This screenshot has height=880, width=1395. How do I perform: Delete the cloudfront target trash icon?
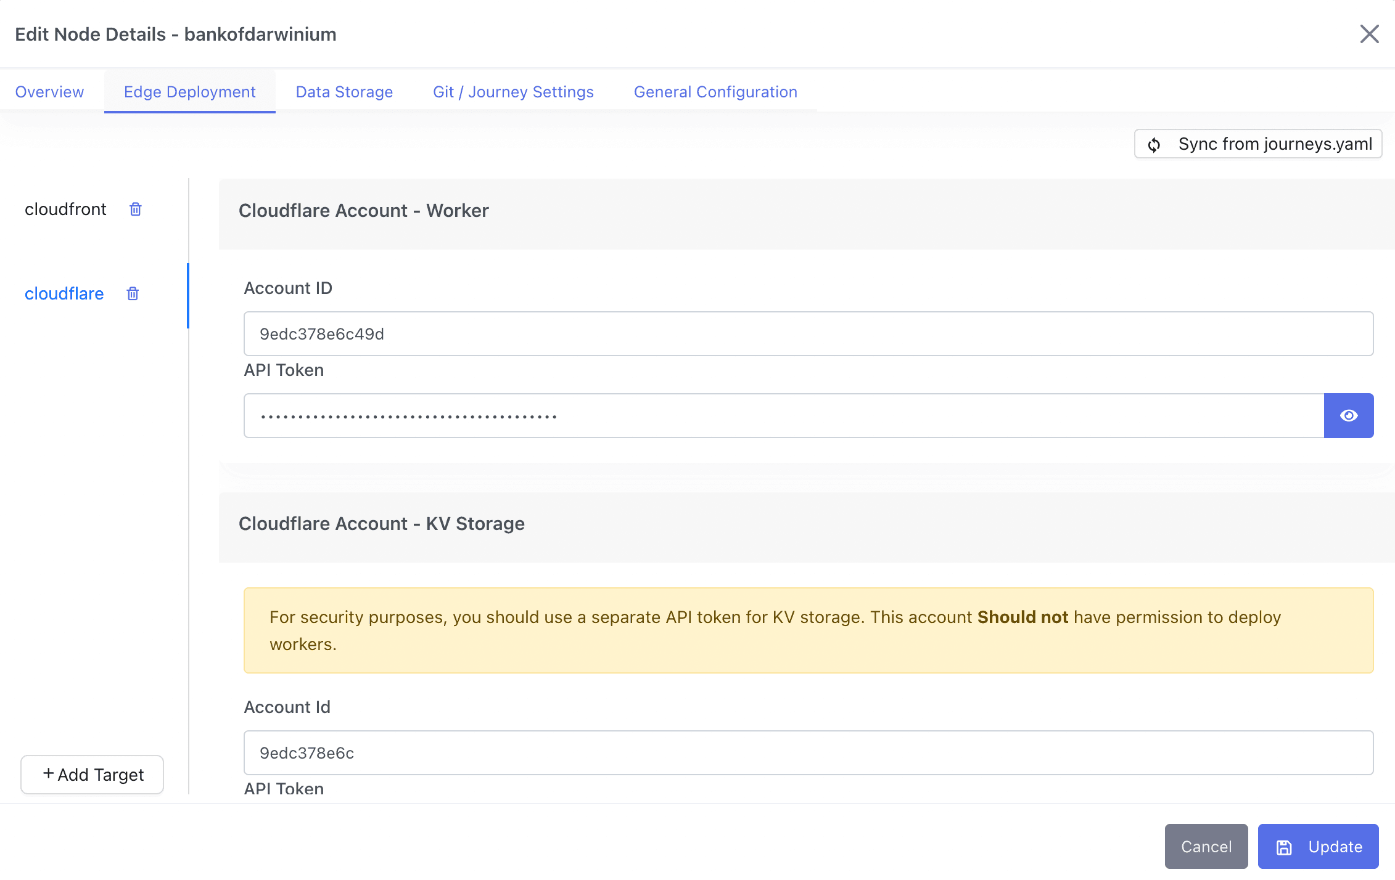pyautogui.click(x=136, y=210)
